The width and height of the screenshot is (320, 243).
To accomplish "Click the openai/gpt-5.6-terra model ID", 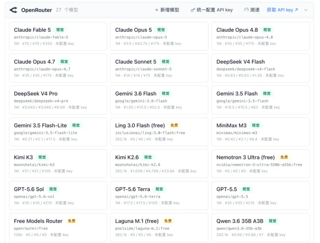I will (x=138, y=196).
